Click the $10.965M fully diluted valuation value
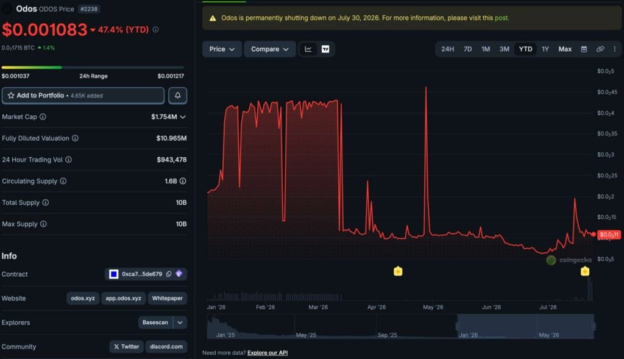Viewport: 624px width, 359px height. pyautogui.click(x=171, y=138)
